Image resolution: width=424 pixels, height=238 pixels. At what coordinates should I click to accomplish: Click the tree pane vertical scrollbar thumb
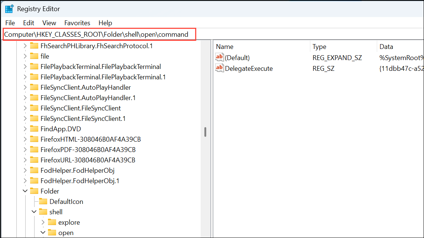(205, 132)
